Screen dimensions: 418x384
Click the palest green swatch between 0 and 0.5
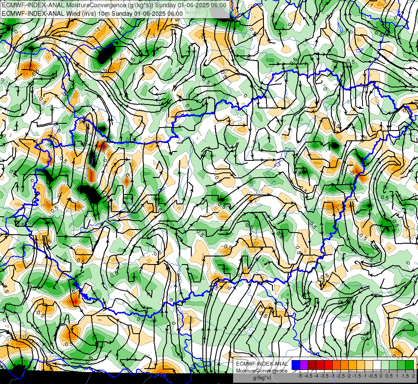pos(385,365)
